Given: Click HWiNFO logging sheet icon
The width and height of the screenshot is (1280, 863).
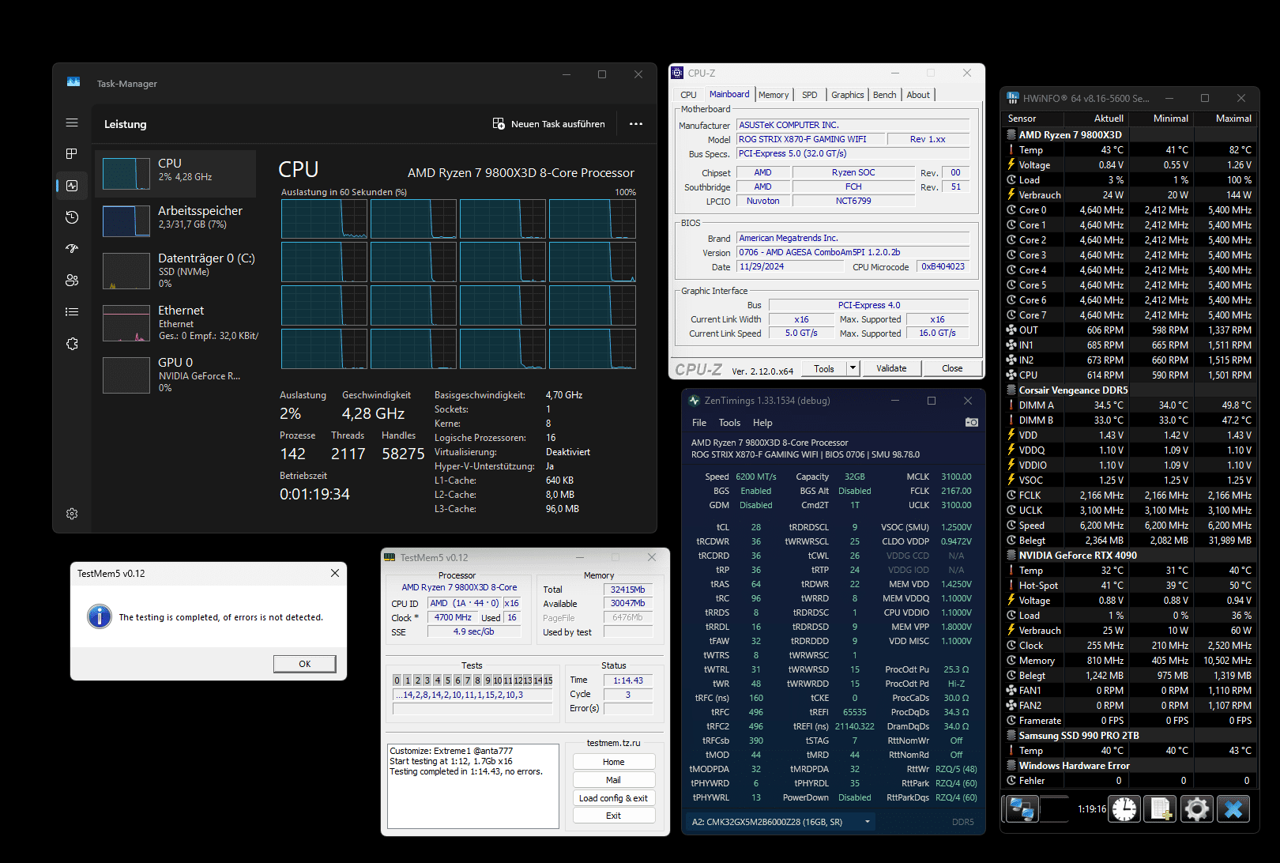Looking at the screenshot, I should pyautogui.click(x=1161, y=809).
